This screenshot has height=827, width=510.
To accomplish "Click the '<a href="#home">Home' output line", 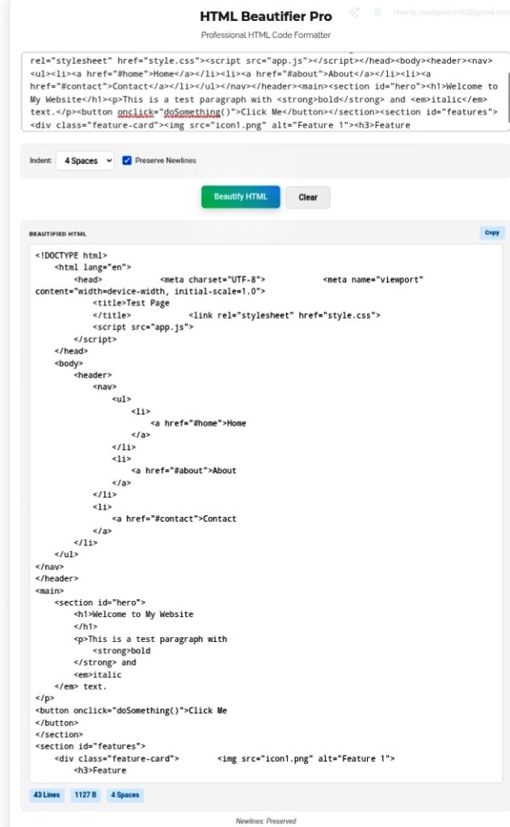I will 198,423.
